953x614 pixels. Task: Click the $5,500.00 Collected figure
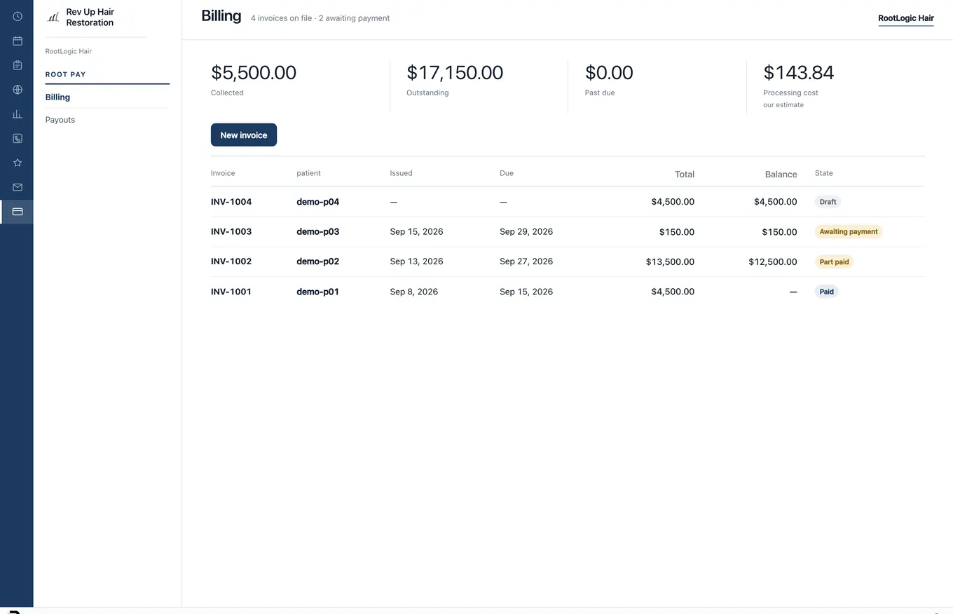254,72
